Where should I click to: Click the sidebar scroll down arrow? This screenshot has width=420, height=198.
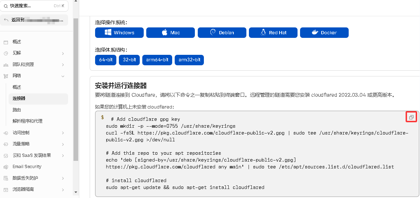(x=76, y=192)
